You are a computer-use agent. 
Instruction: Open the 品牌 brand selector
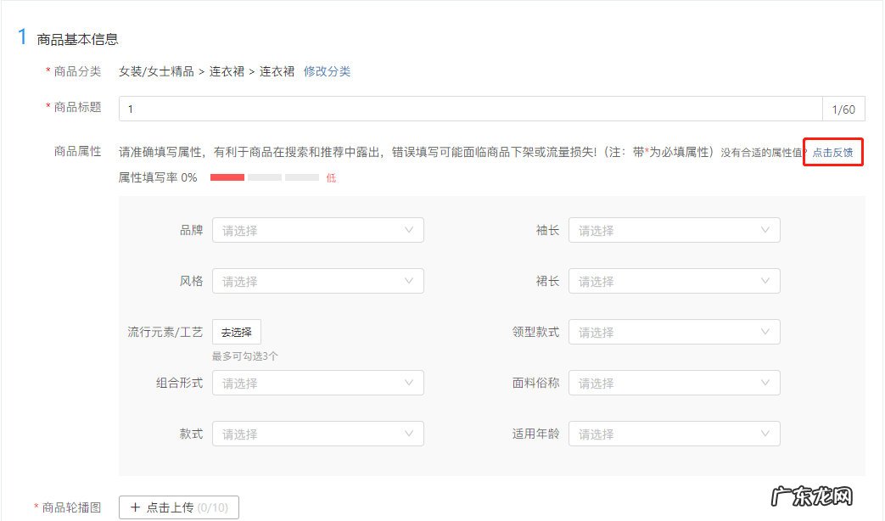(318, 230)
